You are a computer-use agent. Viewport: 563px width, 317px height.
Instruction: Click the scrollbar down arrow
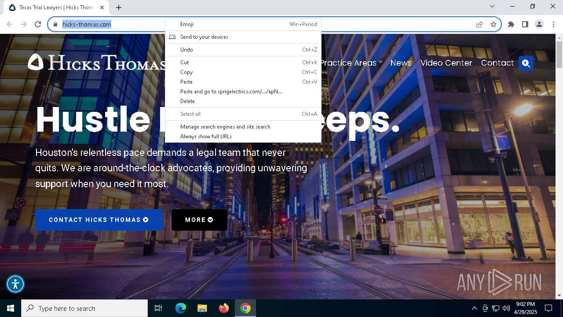559,295
